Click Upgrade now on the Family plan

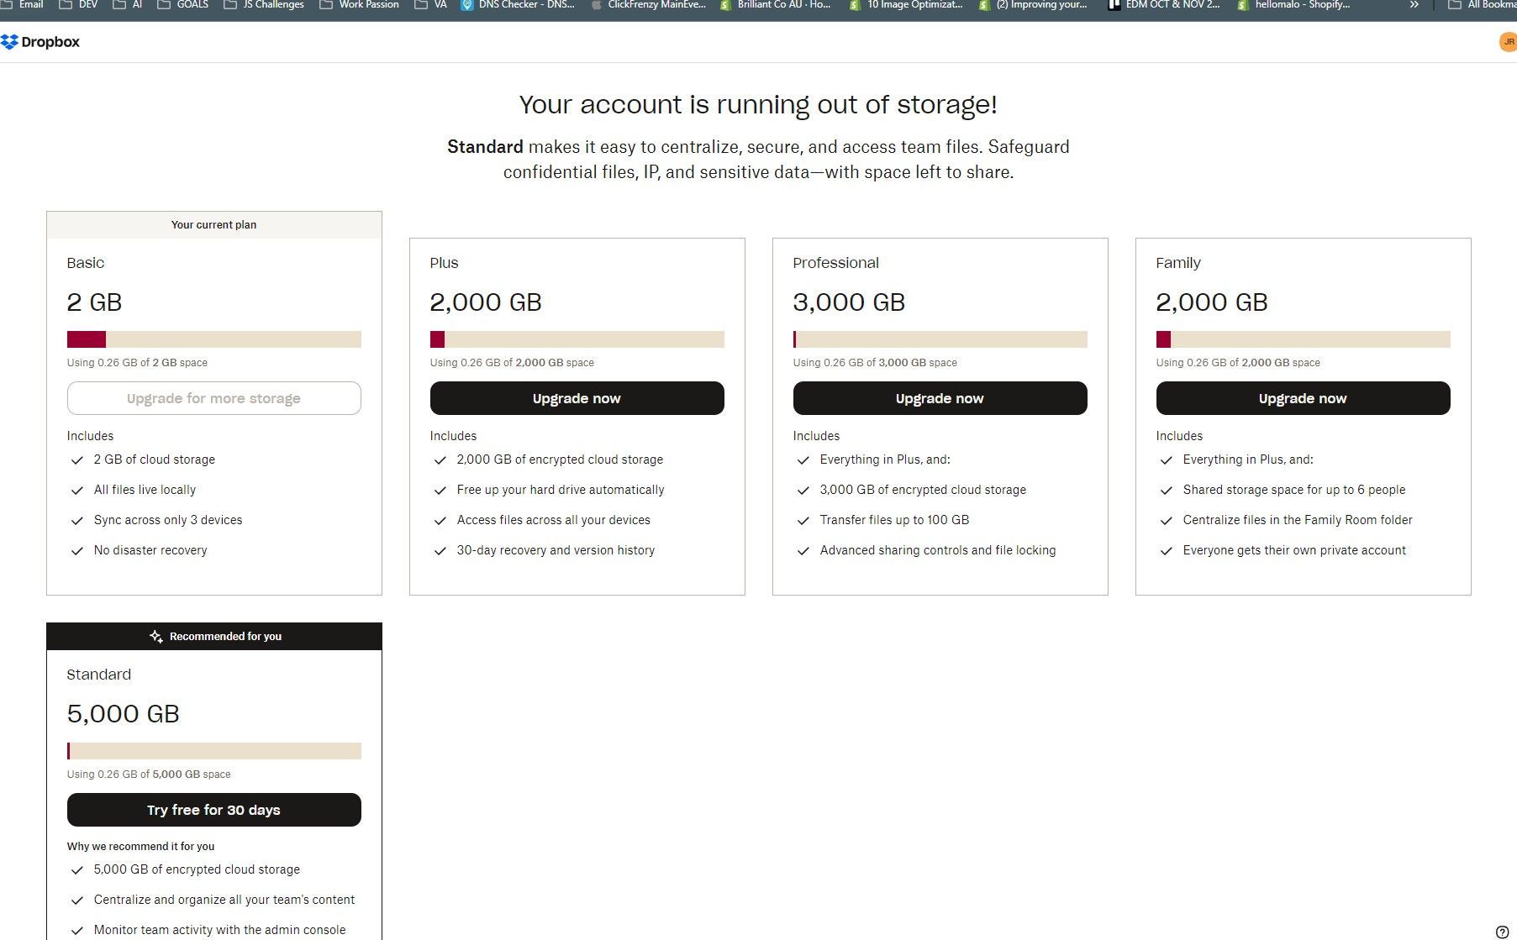tap(1303, 398)
